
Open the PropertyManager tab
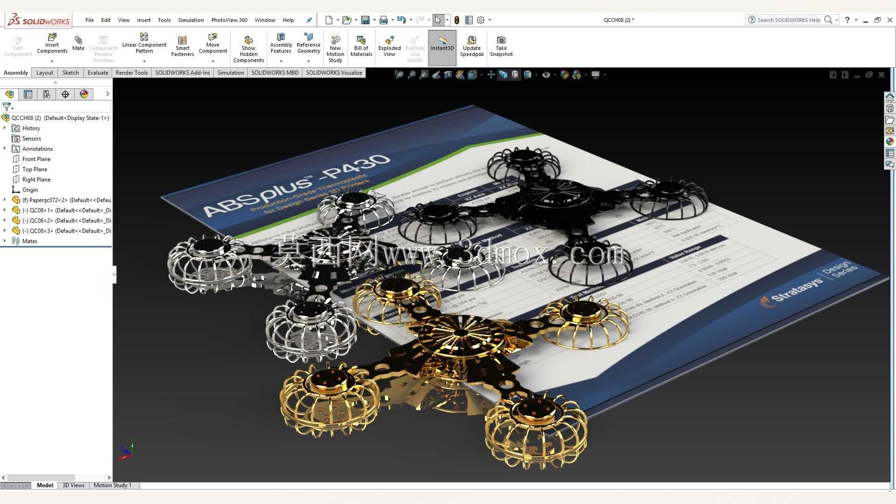[x=28, y=94]
